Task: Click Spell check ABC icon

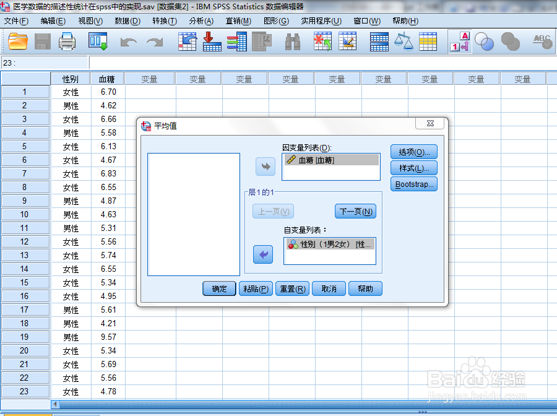Action: pos(542,41)
